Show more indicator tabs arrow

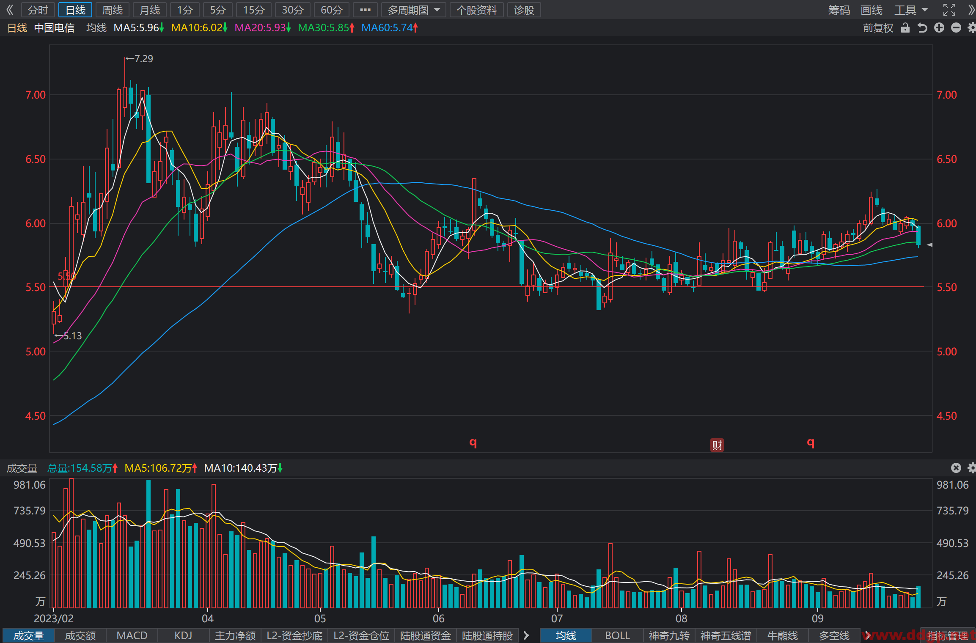(526, 635)
